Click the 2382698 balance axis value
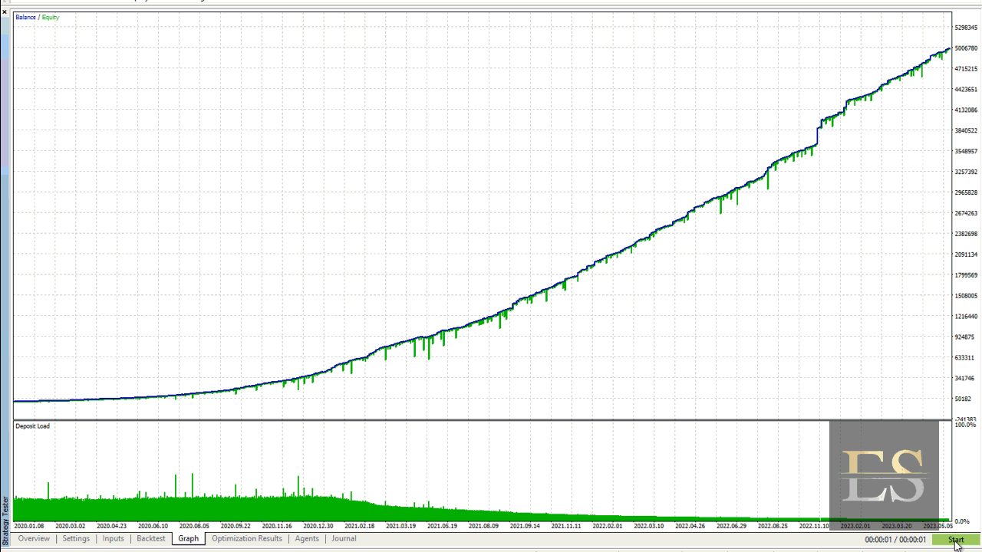This screenshot has width=982, height=552. click(966, 234)
